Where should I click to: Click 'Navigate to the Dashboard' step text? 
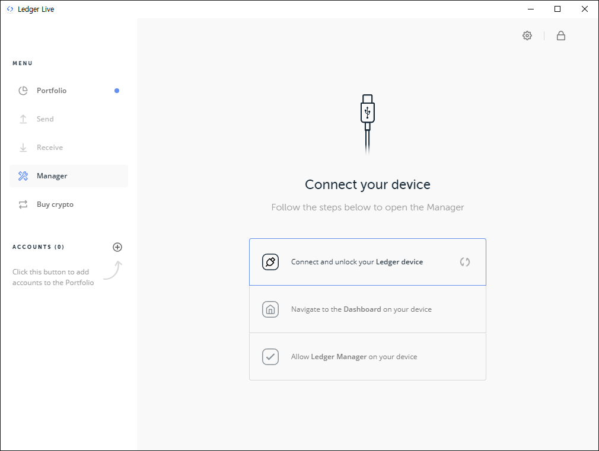coord(361,309)
